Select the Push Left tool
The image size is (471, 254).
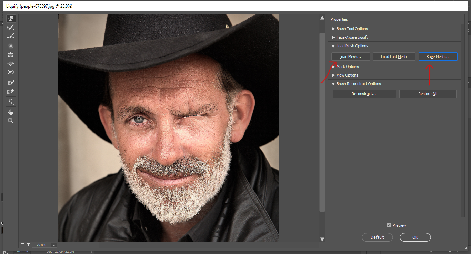click(11, 72)
